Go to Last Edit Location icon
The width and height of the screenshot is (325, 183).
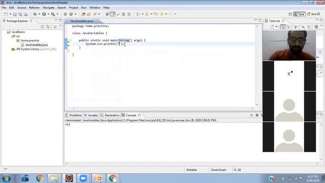click(x=156, y=14)
